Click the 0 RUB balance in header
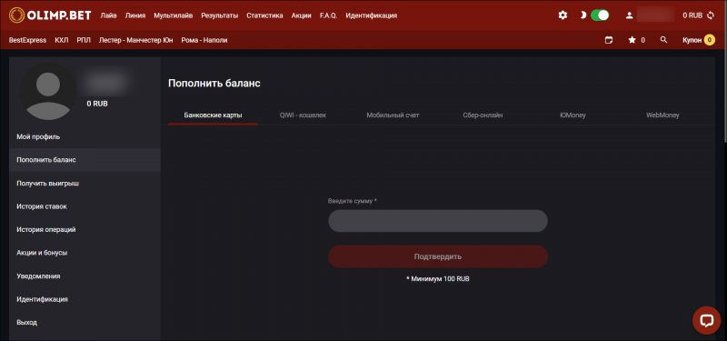The height and width of the screenshot is (341, 727). [692, 15]
